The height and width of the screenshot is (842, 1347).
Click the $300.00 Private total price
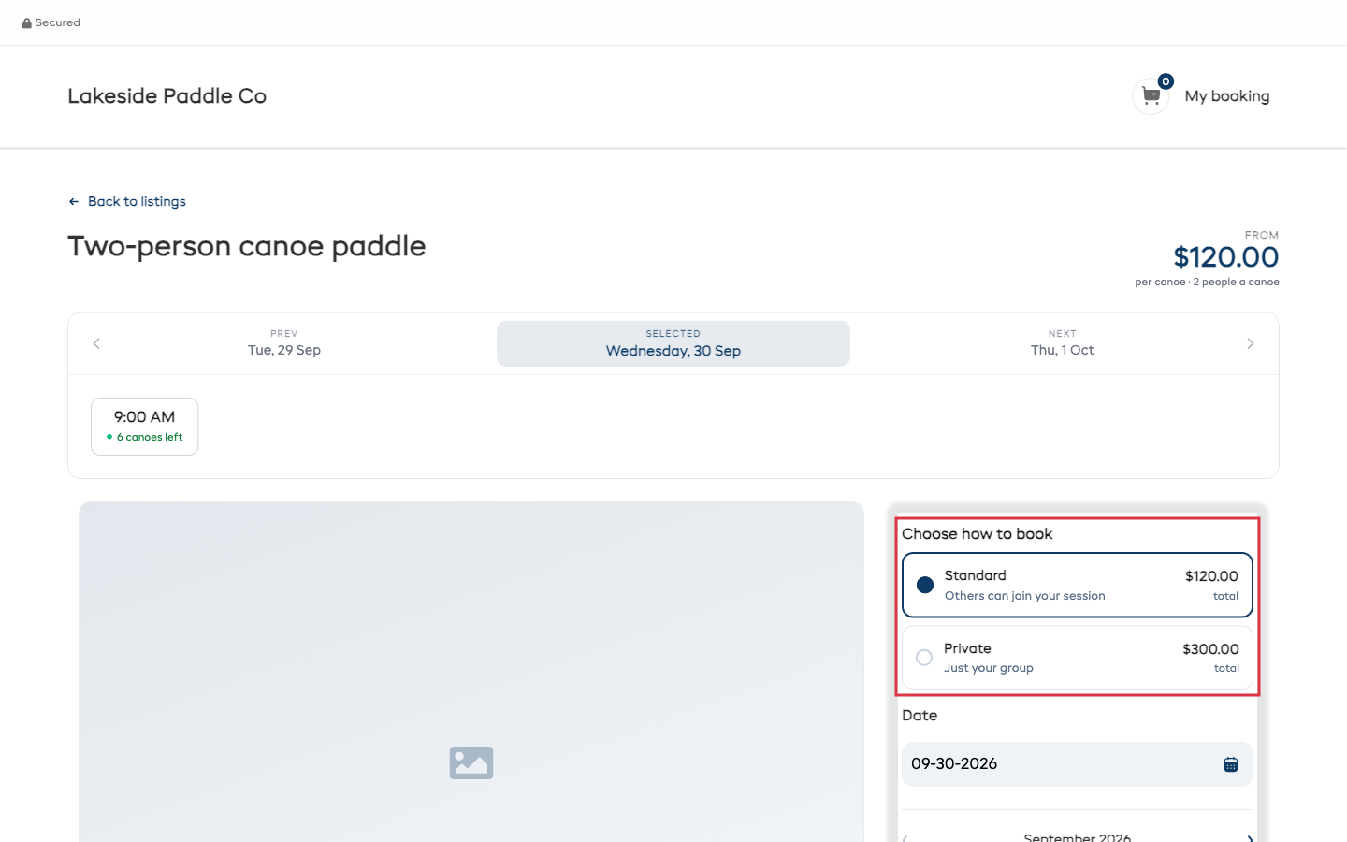tap(1210, 649)
